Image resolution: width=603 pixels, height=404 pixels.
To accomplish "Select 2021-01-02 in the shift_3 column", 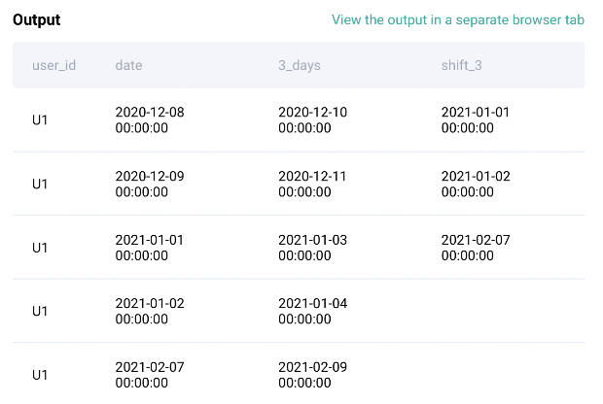I will 476,184.
